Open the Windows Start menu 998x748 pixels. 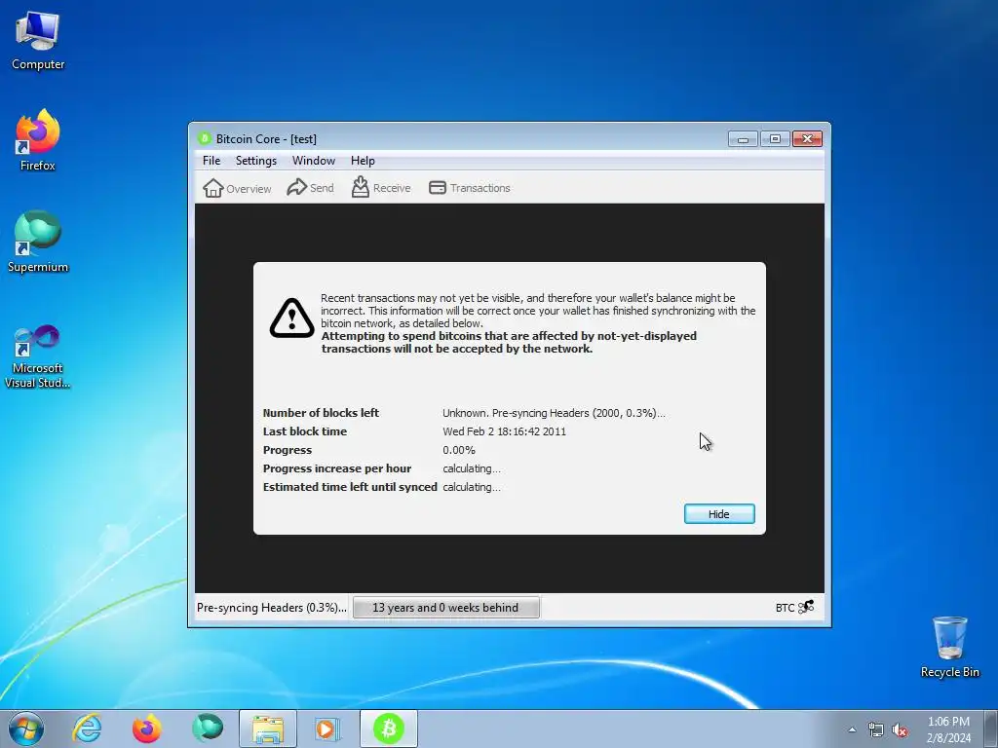click(x=26, y=729)
